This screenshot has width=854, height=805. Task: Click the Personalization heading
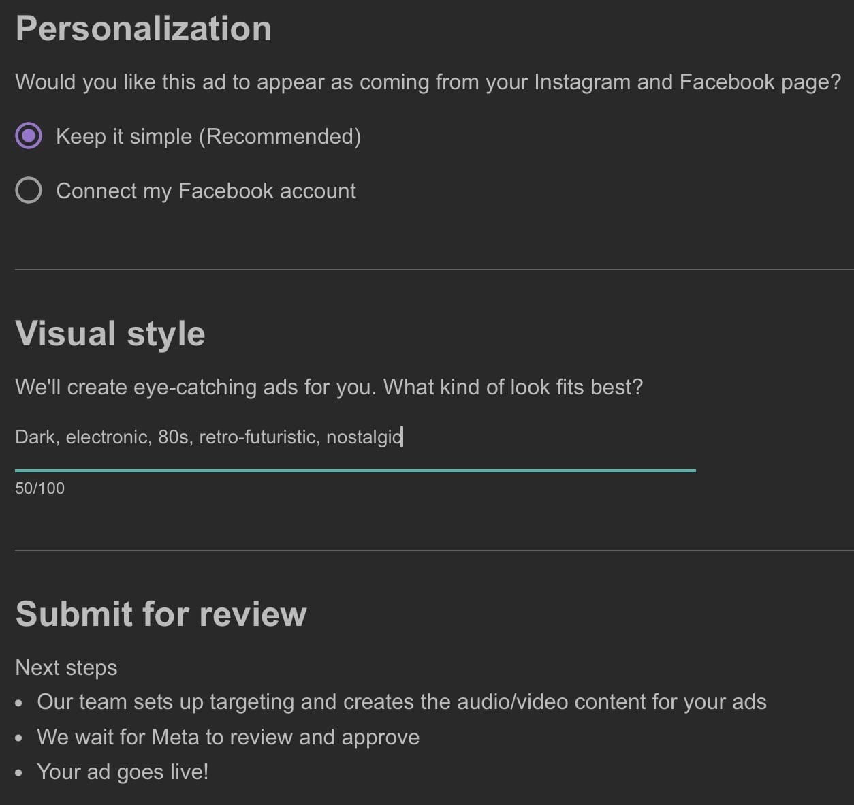point(143,29)
